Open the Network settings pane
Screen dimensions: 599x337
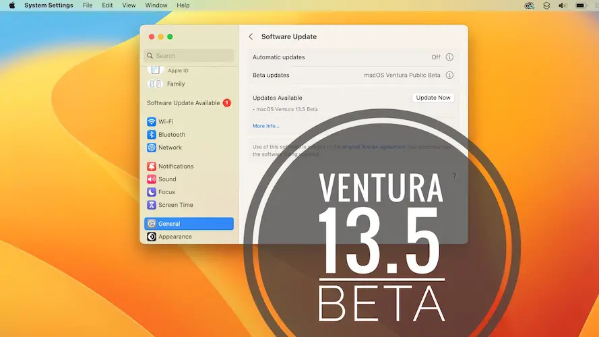click(x=170, y=148)
